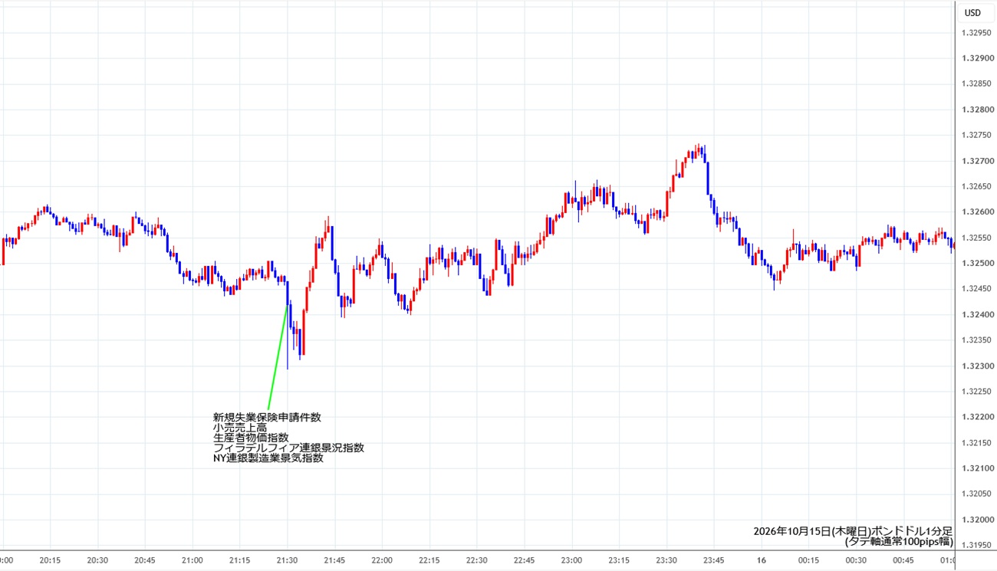
Task: Click the 小売売上高 annotation text
Action: [x=240, y=428]
